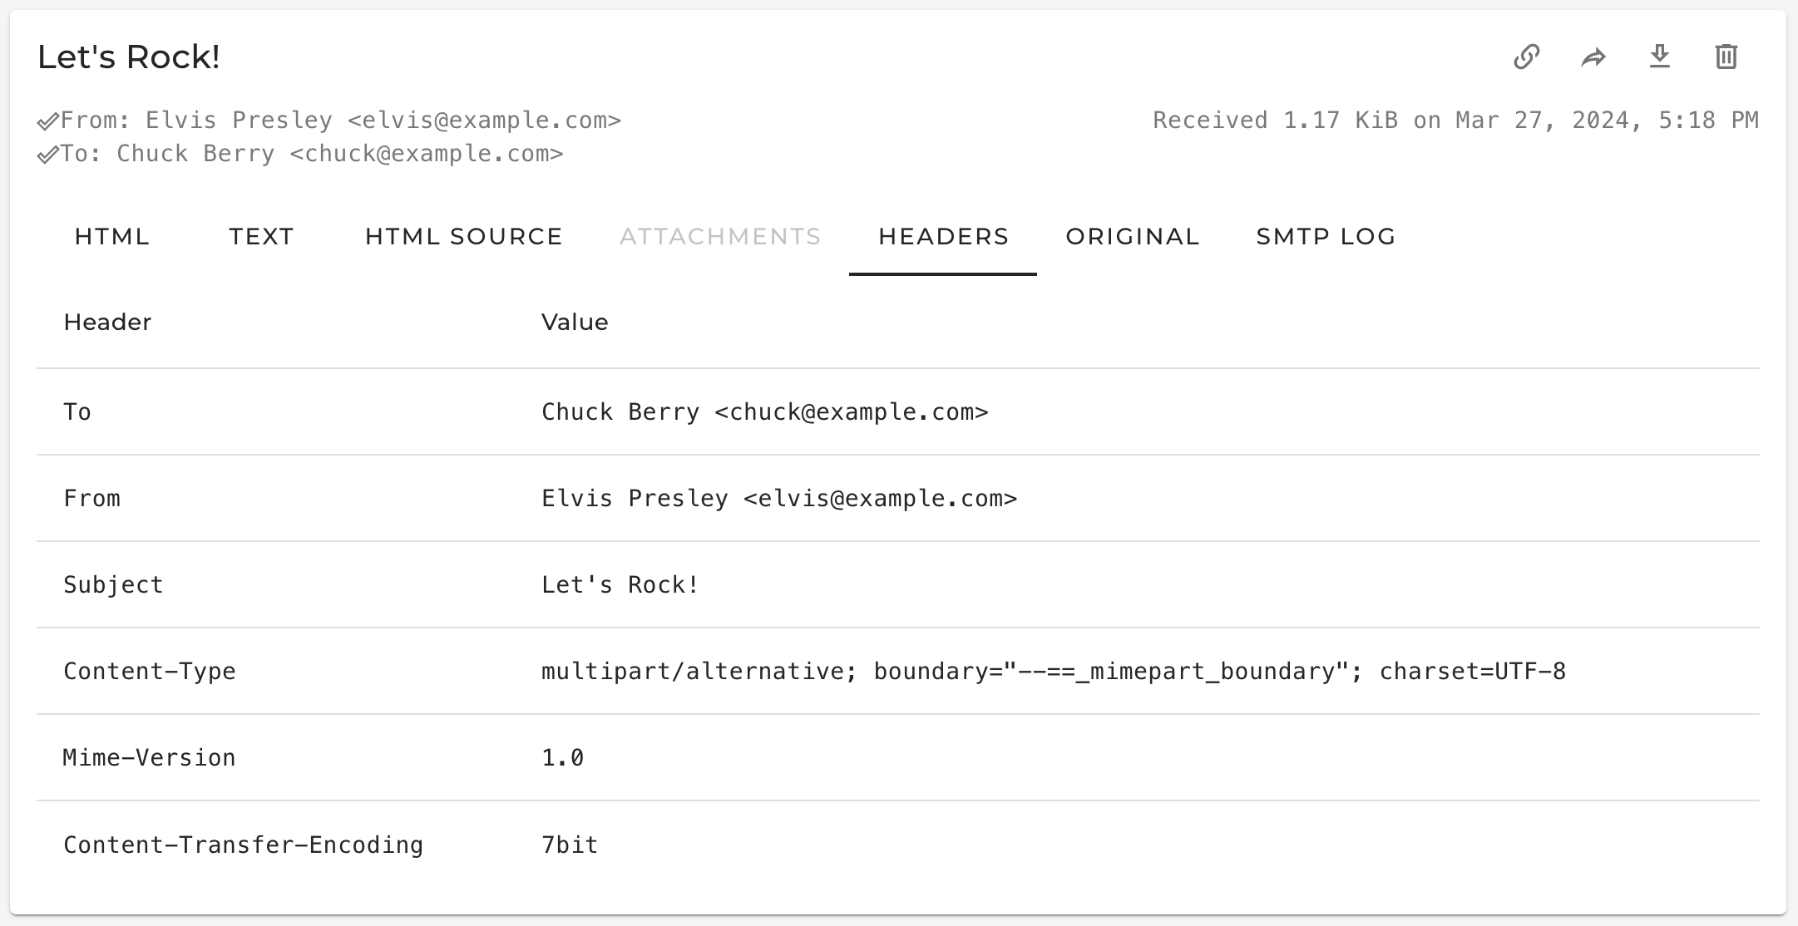The height and width of the screenshot is (926, 1798).
Task: Switch to the HTML tab
Action: (112, 237)
